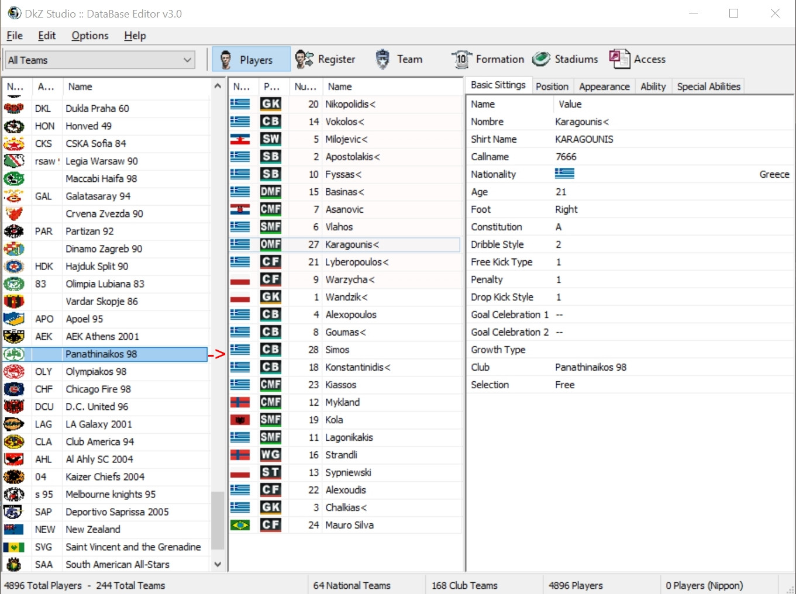
Task: Click the team list scrollbar down arrow
Action: [218, 564]
